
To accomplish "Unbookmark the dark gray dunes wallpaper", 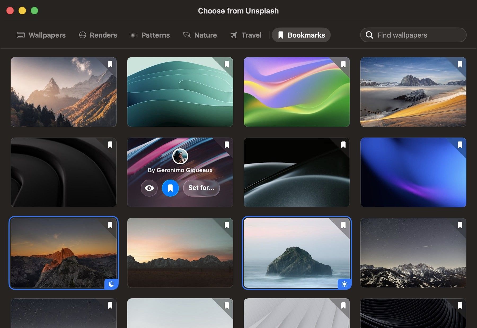I will point(343,145).
